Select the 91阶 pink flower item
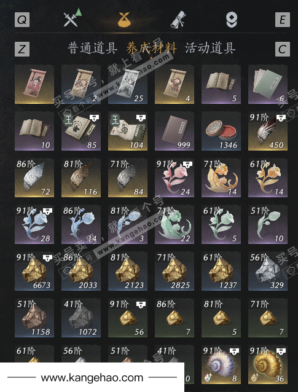This screenshot has height=392, width=298. click(x=174, y=178)
